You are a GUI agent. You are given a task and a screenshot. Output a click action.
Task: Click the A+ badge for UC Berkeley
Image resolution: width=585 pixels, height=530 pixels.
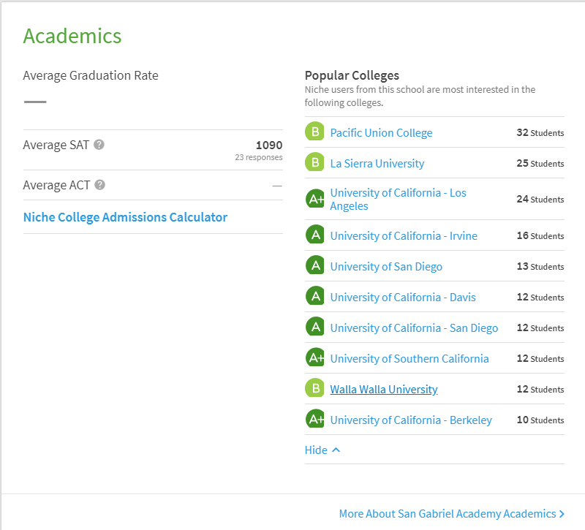tap(315, 419)
